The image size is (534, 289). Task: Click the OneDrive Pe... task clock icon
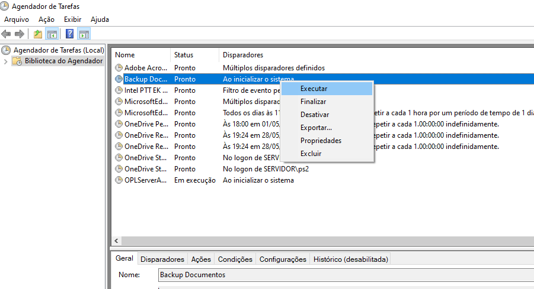[x=119, y=124]
